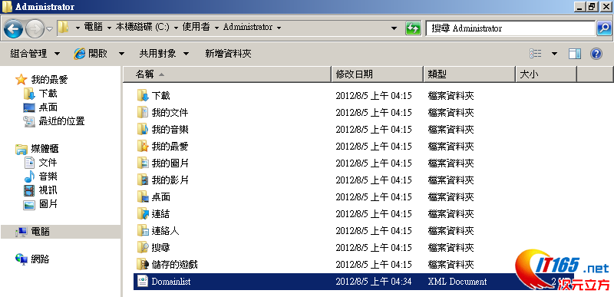Screen dimensions: 614x297
Task: Select the Domainlist XML file icon
Action: tap(143, 282)
